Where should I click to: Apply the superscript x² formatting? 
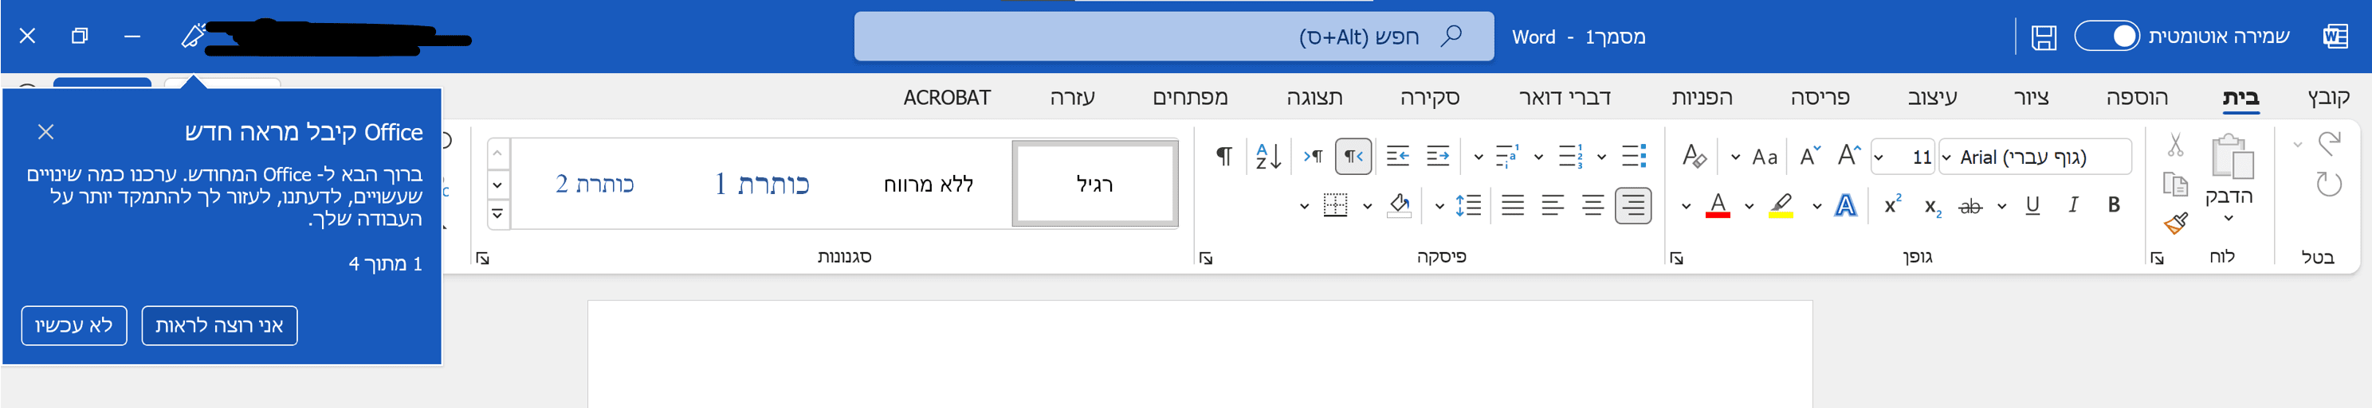click(x=1892, y=206)
